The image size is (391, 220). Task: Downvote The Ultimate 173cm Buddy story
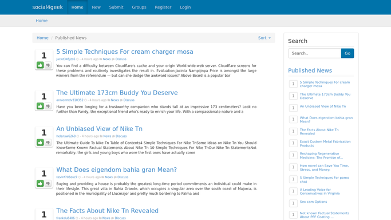[48, 106]
